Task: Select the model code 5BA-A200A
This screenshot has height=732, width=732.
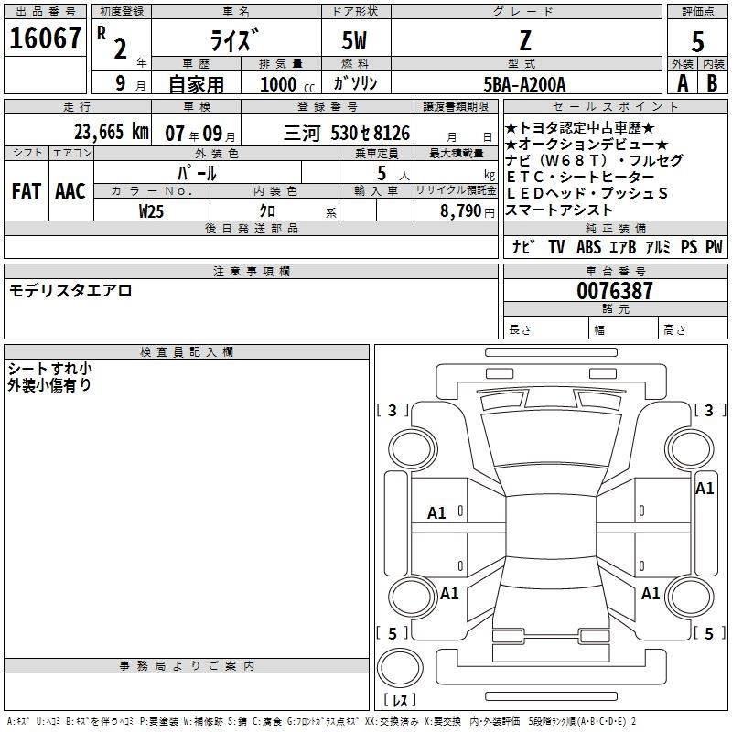Action: pyautogui.click(x=524, y=84)
